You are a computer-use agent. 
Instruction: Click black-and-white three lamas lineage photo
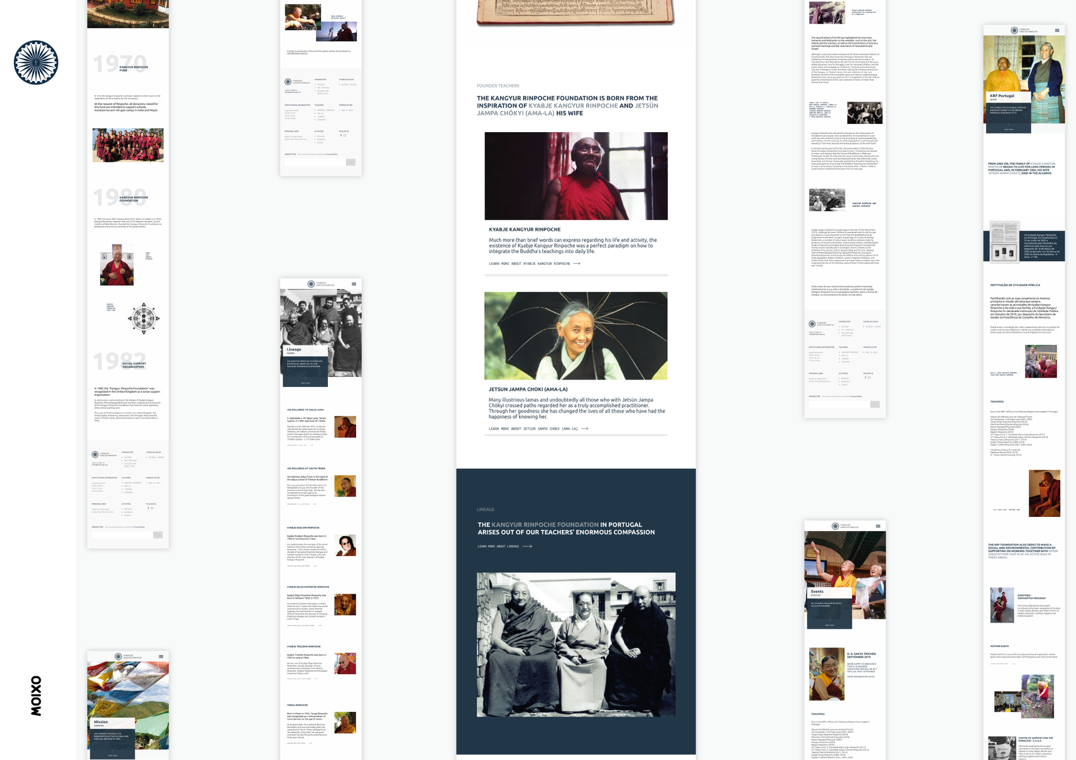point(576,645)
